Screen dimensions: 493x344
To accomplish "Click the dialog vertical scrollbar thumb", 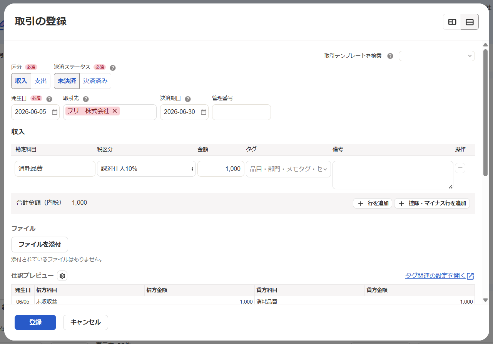I will coord(485,112).
